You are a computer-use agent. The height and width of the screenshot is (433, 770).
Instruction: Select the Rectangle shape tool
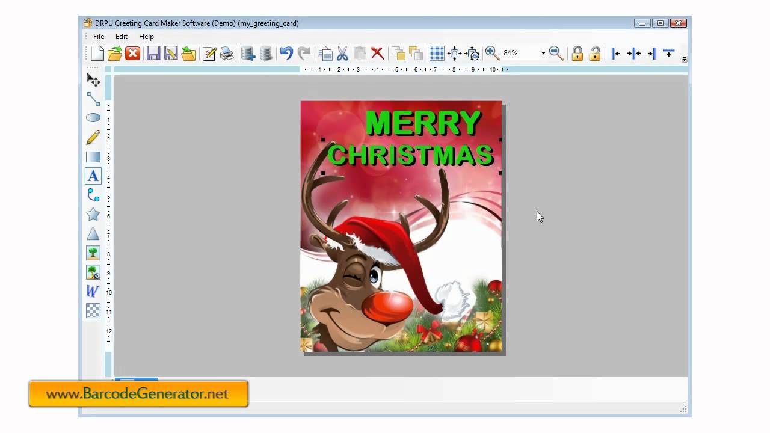(x=93, y=157)
